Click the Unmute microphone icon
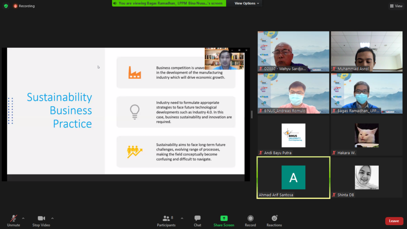 (14, 218)
